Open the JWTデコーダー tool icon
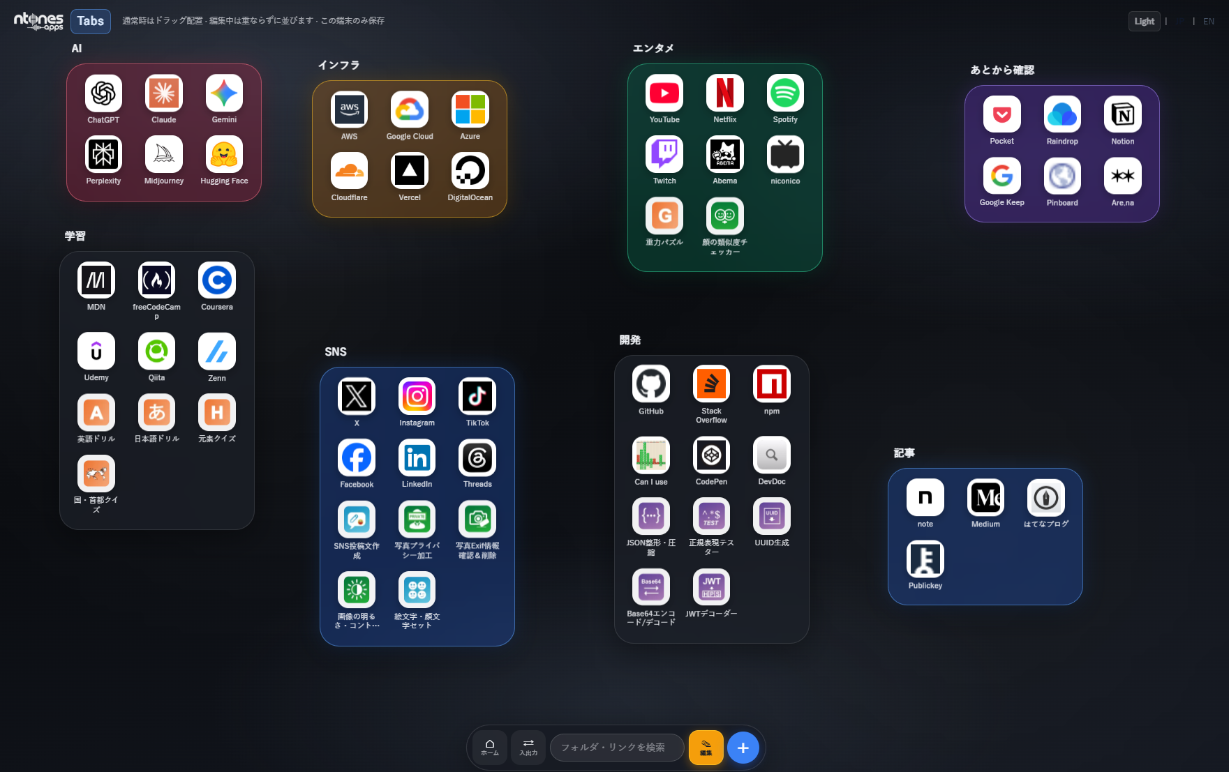1229x772 pixels. coord(711,587)
